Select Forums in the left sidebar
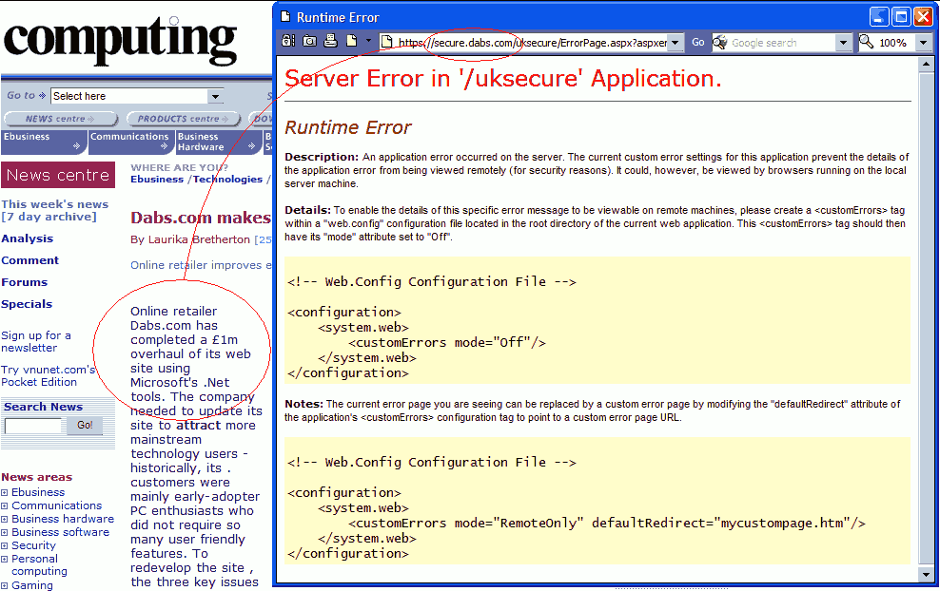 (x=24, y=282)
